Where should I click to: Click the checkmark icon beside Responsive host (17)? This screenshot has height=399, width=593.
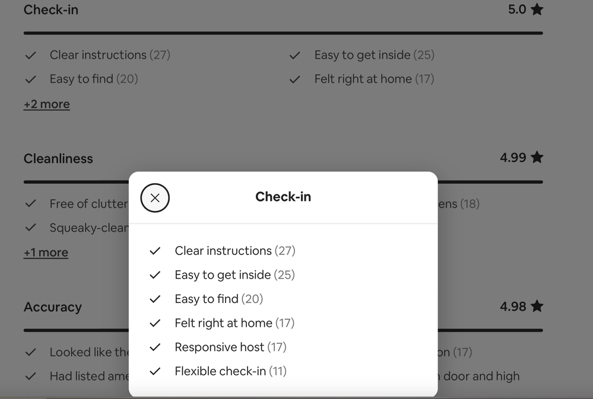(155, 347)
